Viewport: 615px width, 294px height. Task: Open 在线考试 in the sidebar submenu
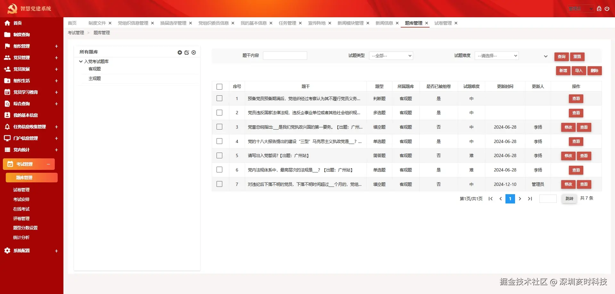point(21,209)
